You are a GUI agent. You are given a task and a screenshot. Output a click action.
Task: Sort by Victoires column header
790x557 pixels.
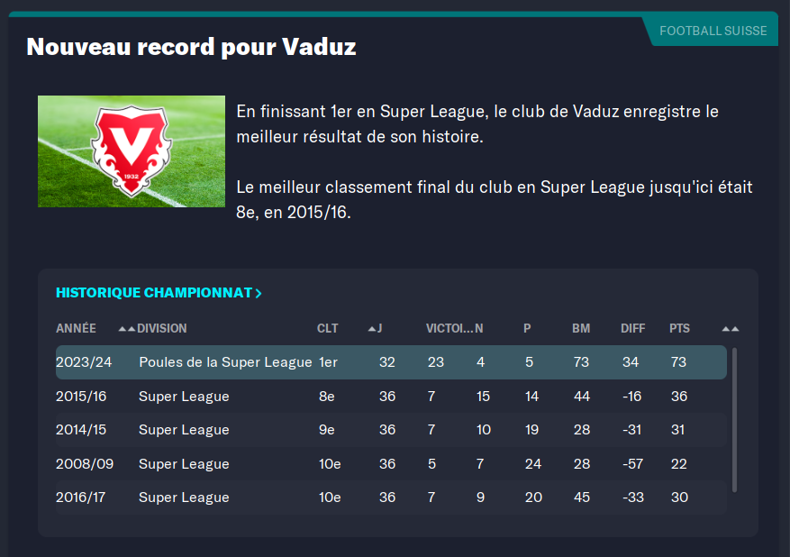coord(449,328)
